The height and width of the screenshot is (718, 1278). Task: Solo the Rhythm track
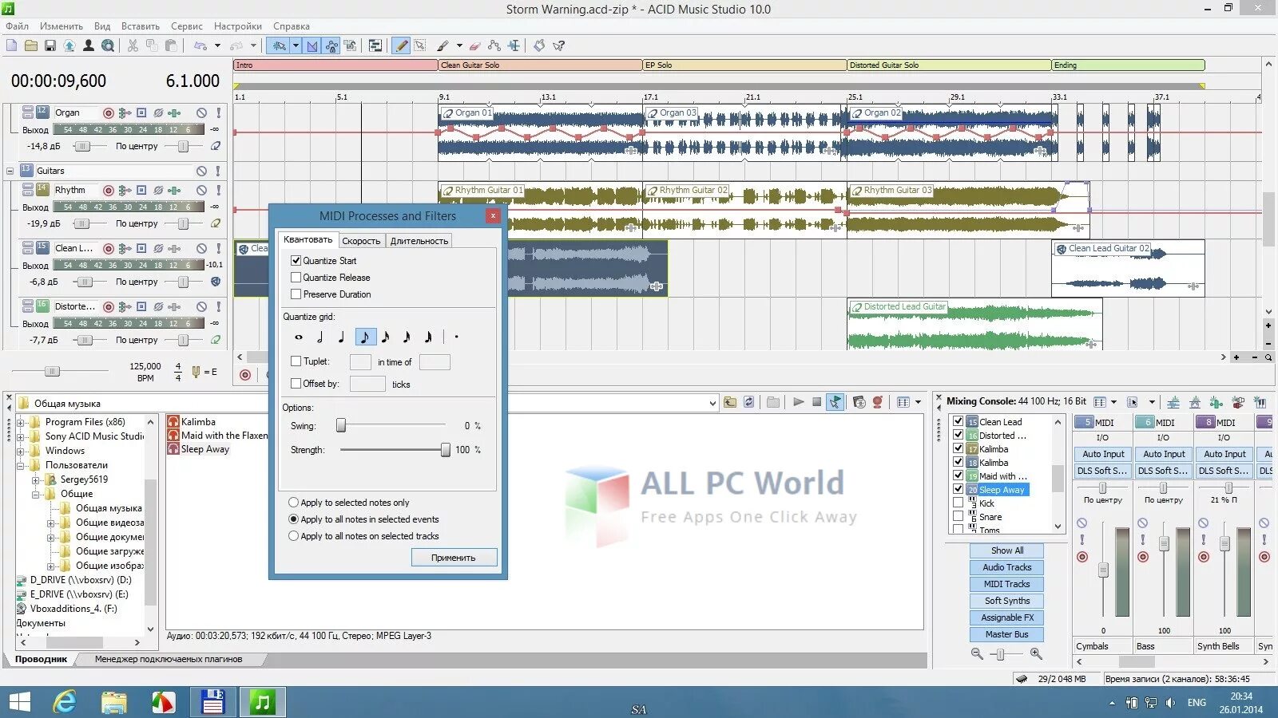[x=218, y=190]
